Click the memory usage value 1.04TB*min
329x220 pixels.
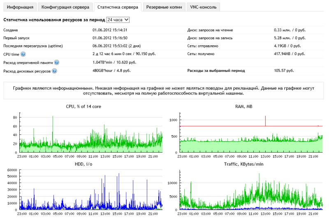point(102,62)
